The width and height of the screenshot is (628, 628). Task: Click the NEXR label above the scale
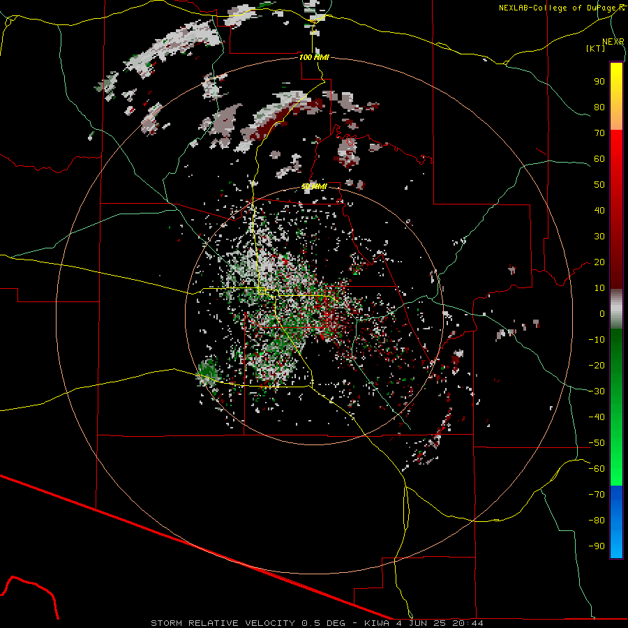coord(613,42)
